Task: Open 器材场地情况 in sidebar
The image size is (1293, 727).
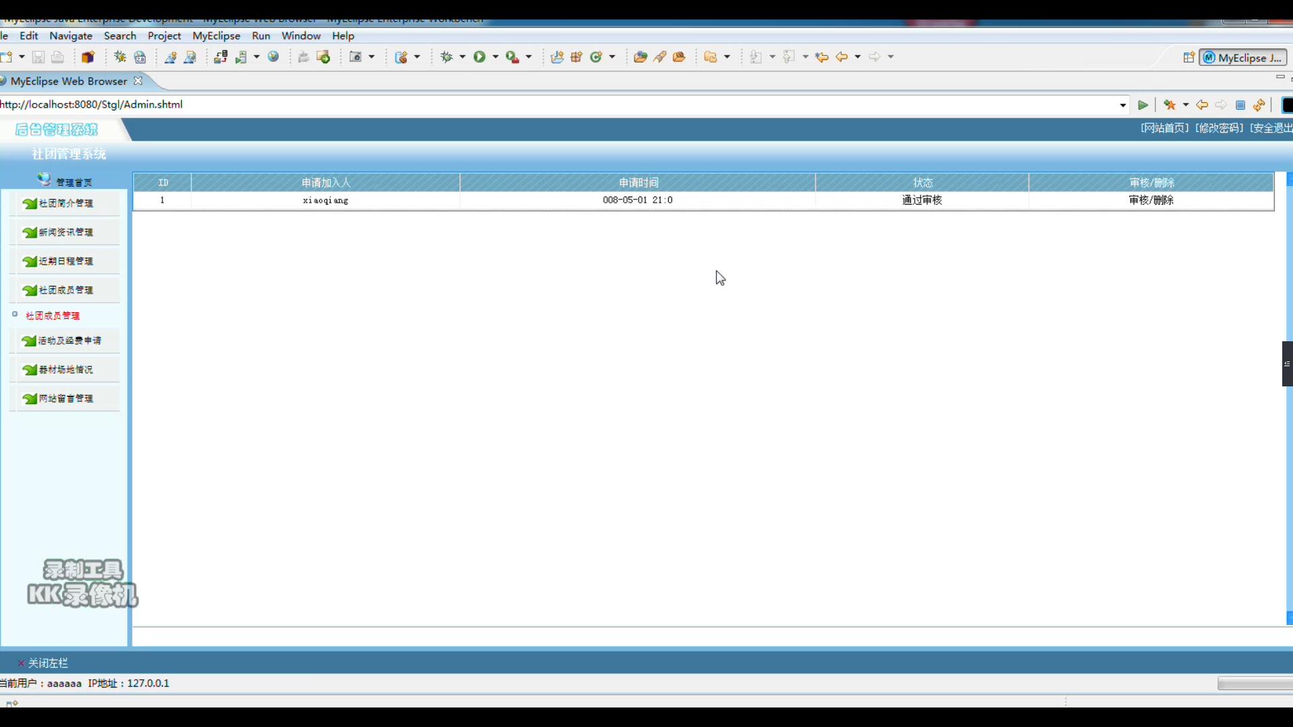Action: tap(65, 370)
